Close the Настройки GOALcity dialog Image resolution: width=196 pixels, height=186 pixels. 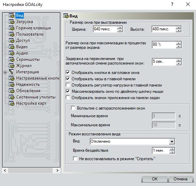tap(188, 5)
